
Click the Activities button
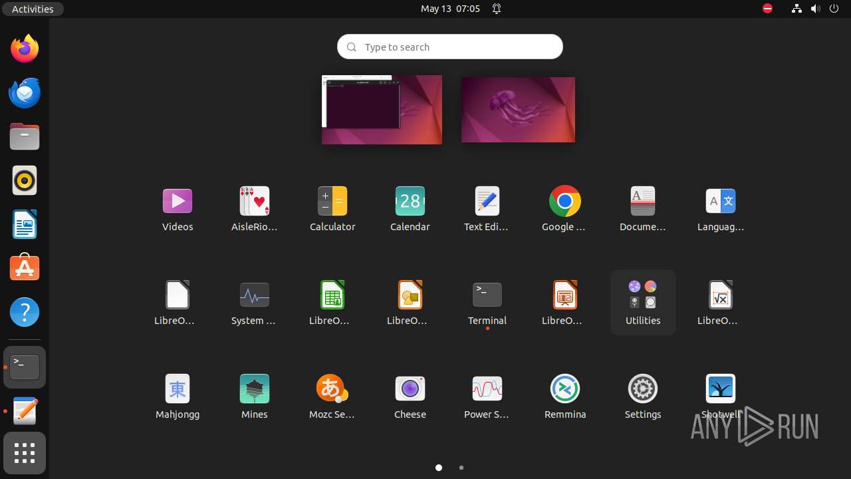coord(33,9)
